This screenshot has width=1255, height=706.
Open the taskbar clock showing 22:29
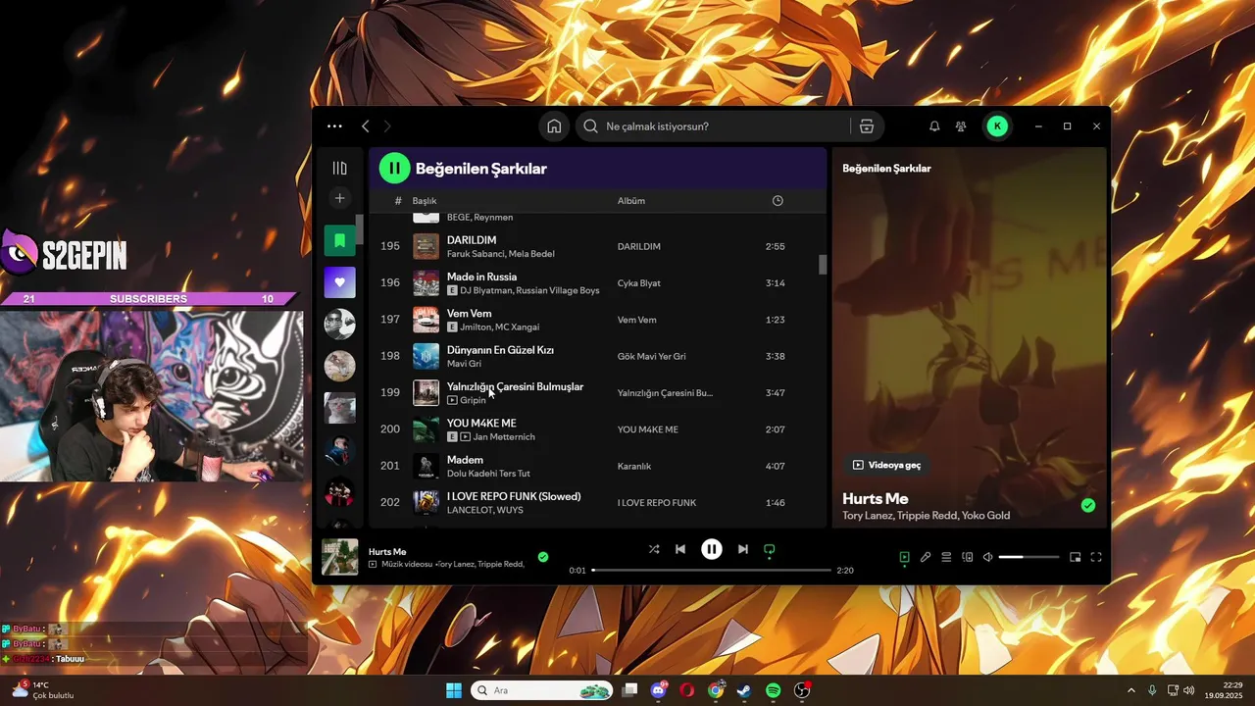pos(1225,690)
